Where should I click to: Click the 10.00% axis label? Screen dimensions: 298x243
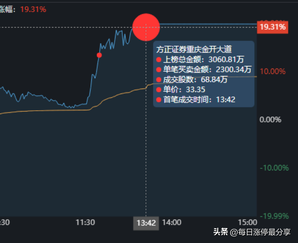click(273, 71)
